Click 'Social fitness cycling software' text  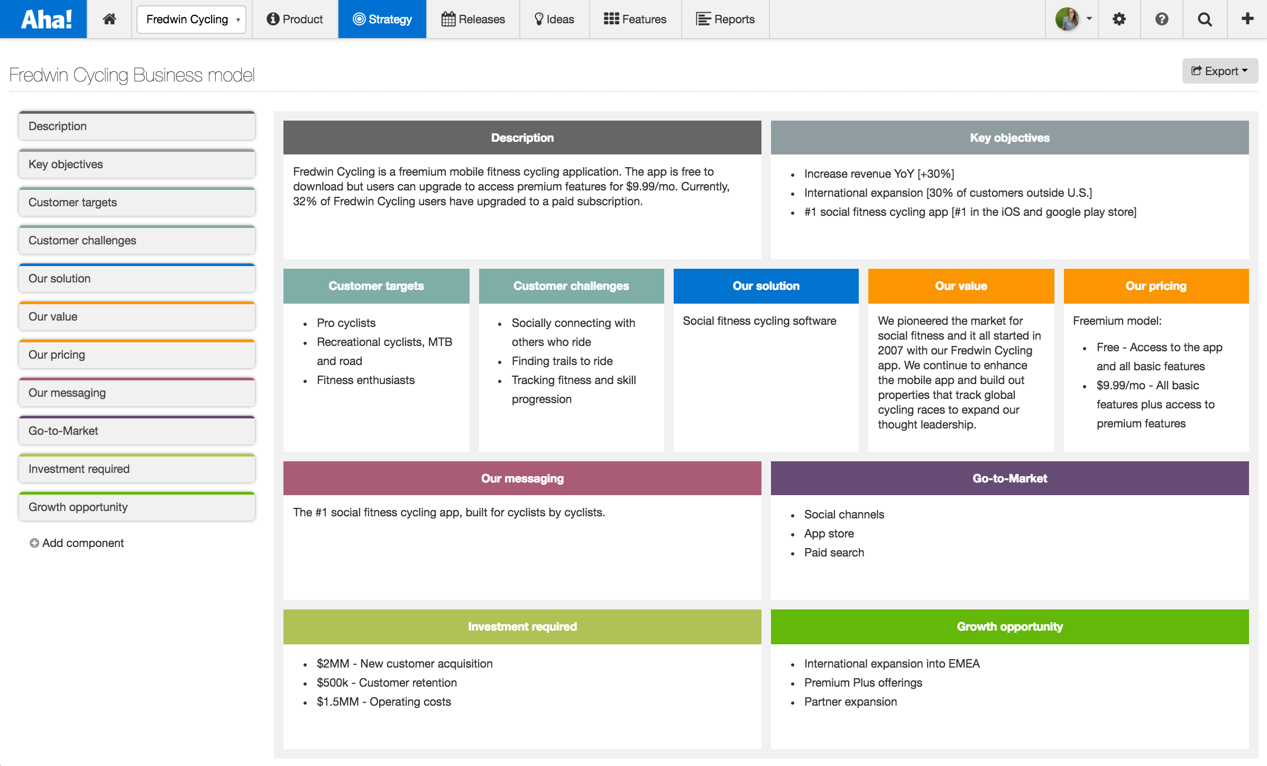759,321
